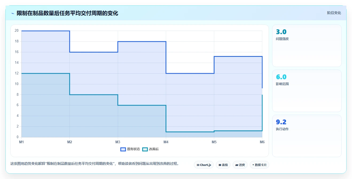The image size is (352, 179).
Task: Click the 进度 tag button
Action: coord(240,165)
